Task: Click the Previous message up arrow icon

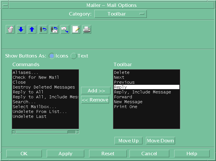Action: 32,30
